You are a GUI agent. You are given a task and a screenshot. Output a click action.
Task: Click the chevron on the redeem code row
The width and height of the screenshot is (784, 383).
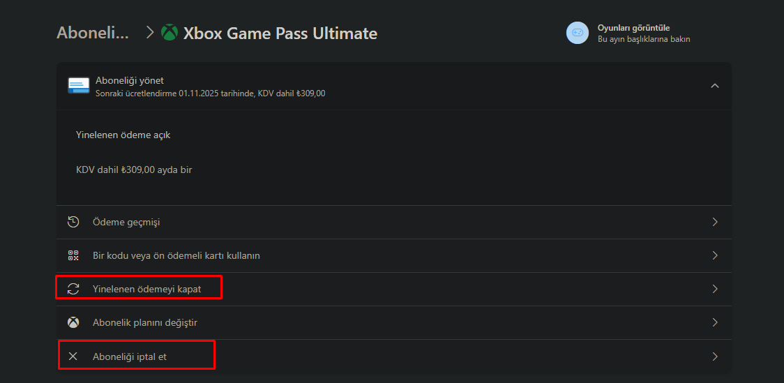tap(714, 255)
